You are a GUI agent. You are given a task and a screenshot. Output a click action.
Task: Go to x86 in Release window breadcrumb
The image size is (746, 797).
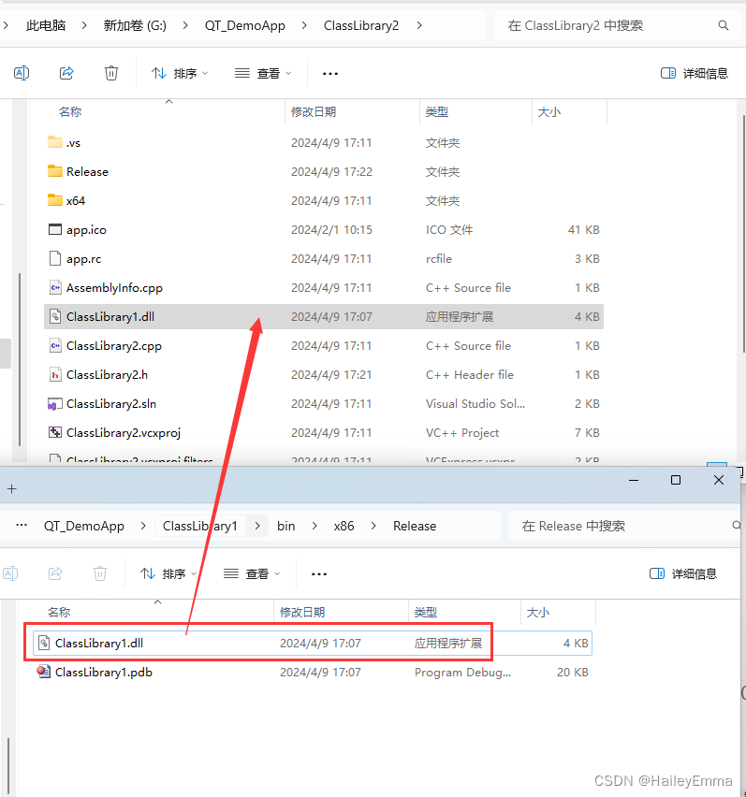[x=344, y=526]
